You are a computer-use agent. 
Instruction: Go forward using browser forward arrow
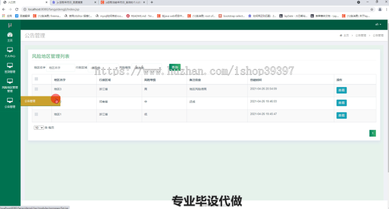tap(10, 9)
